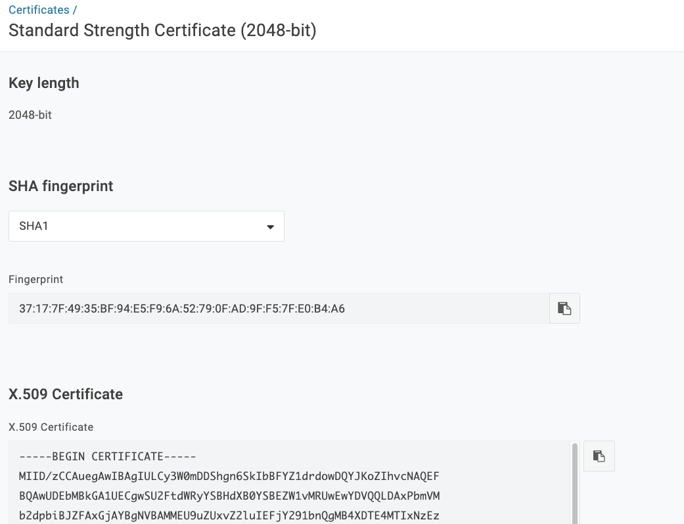Click the certificate line starting with BQAwUDEb

point(229,496)
